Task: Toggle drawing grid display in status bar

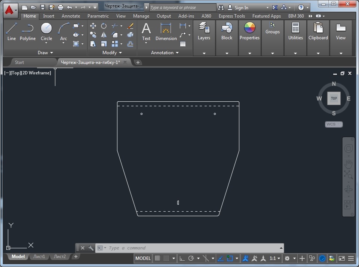Action: pos(157,258)
